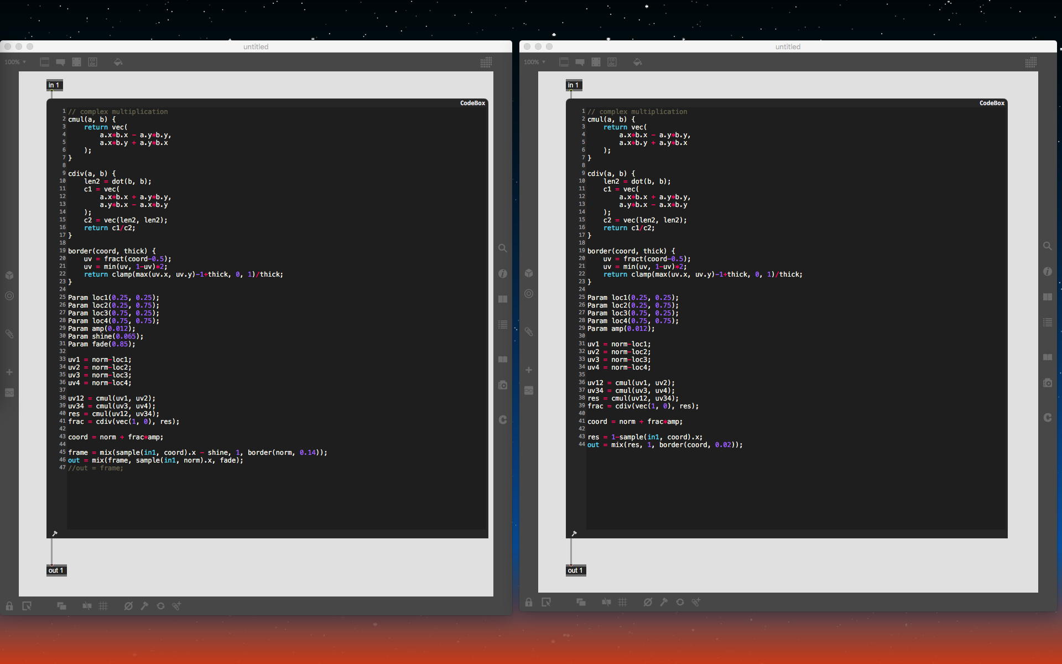Open the 100% zoom dropdown in left window
The height and width of the screenshot is (664, 1062).
point(15,62)
